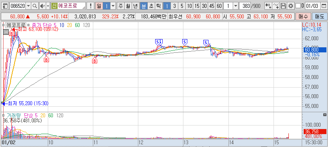Click the red B buy marker below the early spike
This screenshot has height=147, width=328.
click(x=20, y=50)
